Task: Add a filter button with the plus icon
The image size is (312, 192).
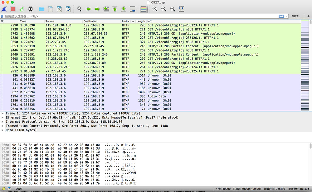Action: click(x=308, y=16)
